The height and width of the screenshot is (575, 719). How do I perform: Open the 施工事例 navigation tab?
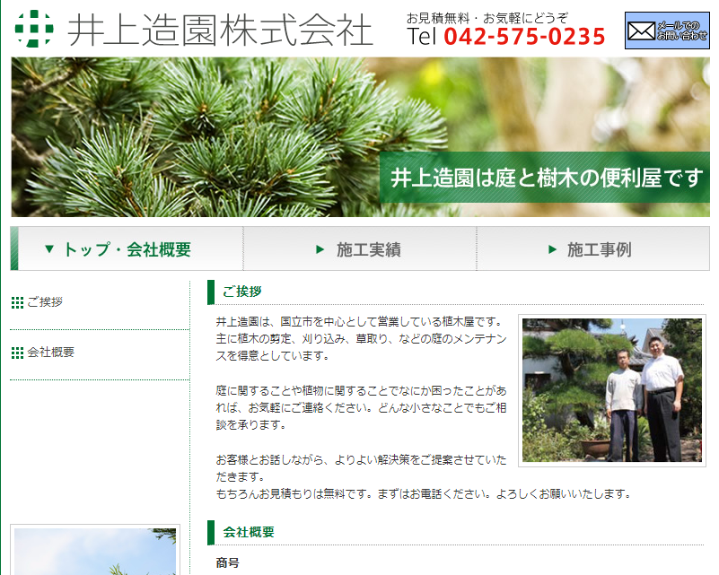593,248
